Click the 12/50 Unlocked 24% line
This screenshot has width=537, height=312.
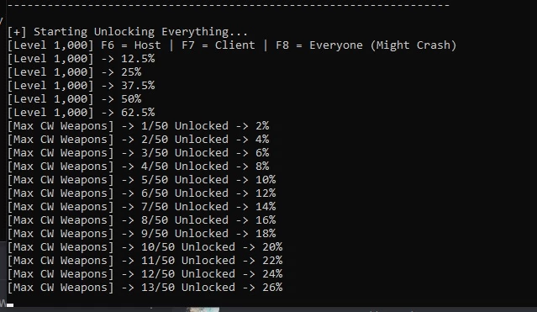coord(145,274)
